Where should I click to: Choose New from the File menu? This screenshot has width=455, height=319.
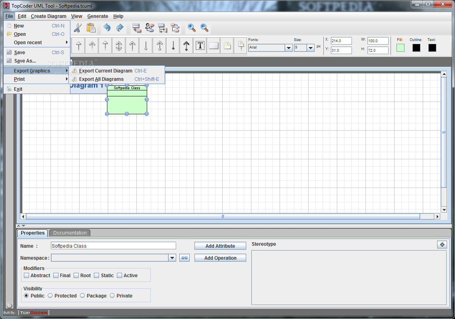pos(37,26)
